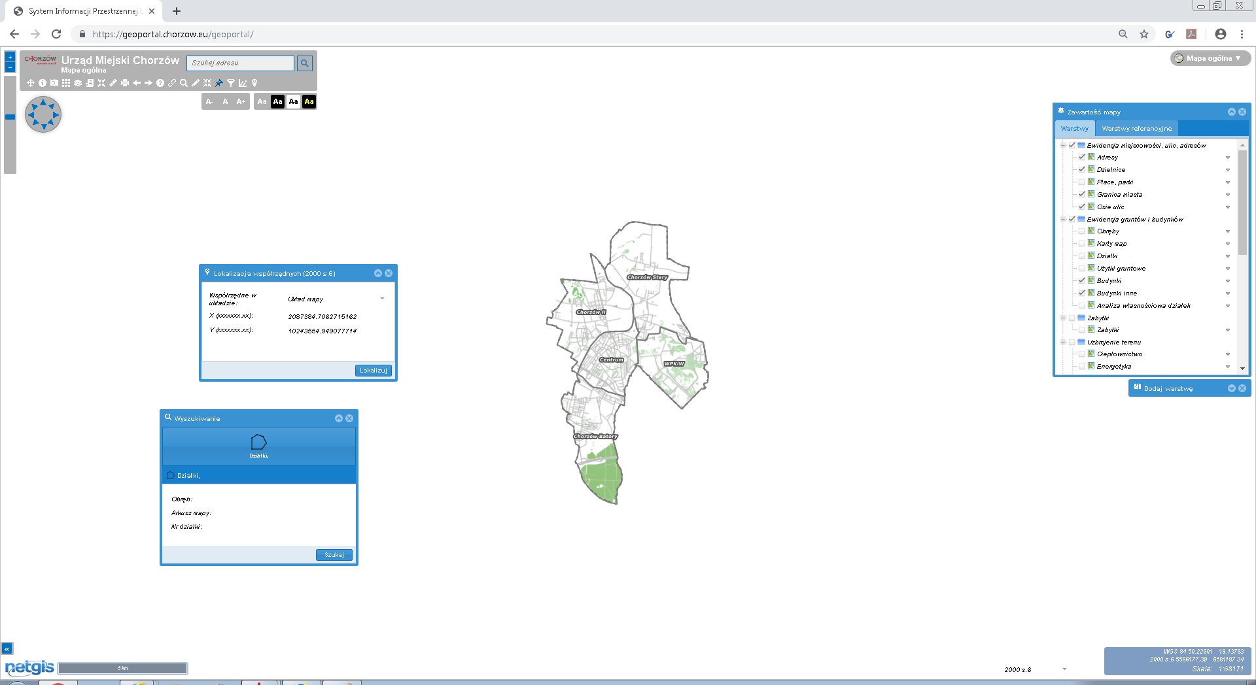Select yellow-on-black contrast Aa swatch

tap(309, 101)
